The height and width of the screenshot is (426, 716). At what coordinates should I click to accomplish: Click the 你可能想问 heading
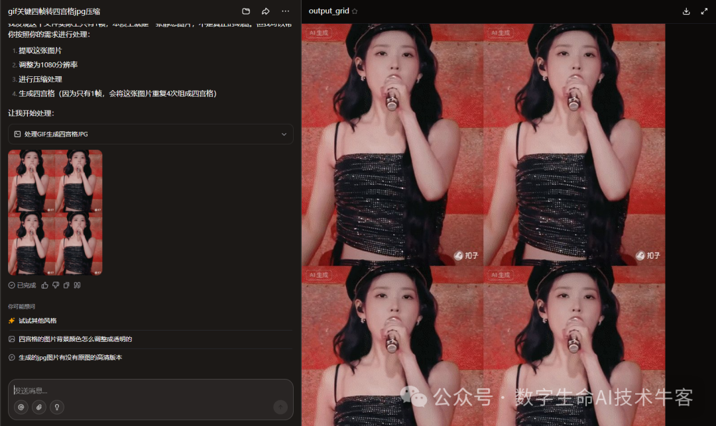click(21, 307)
